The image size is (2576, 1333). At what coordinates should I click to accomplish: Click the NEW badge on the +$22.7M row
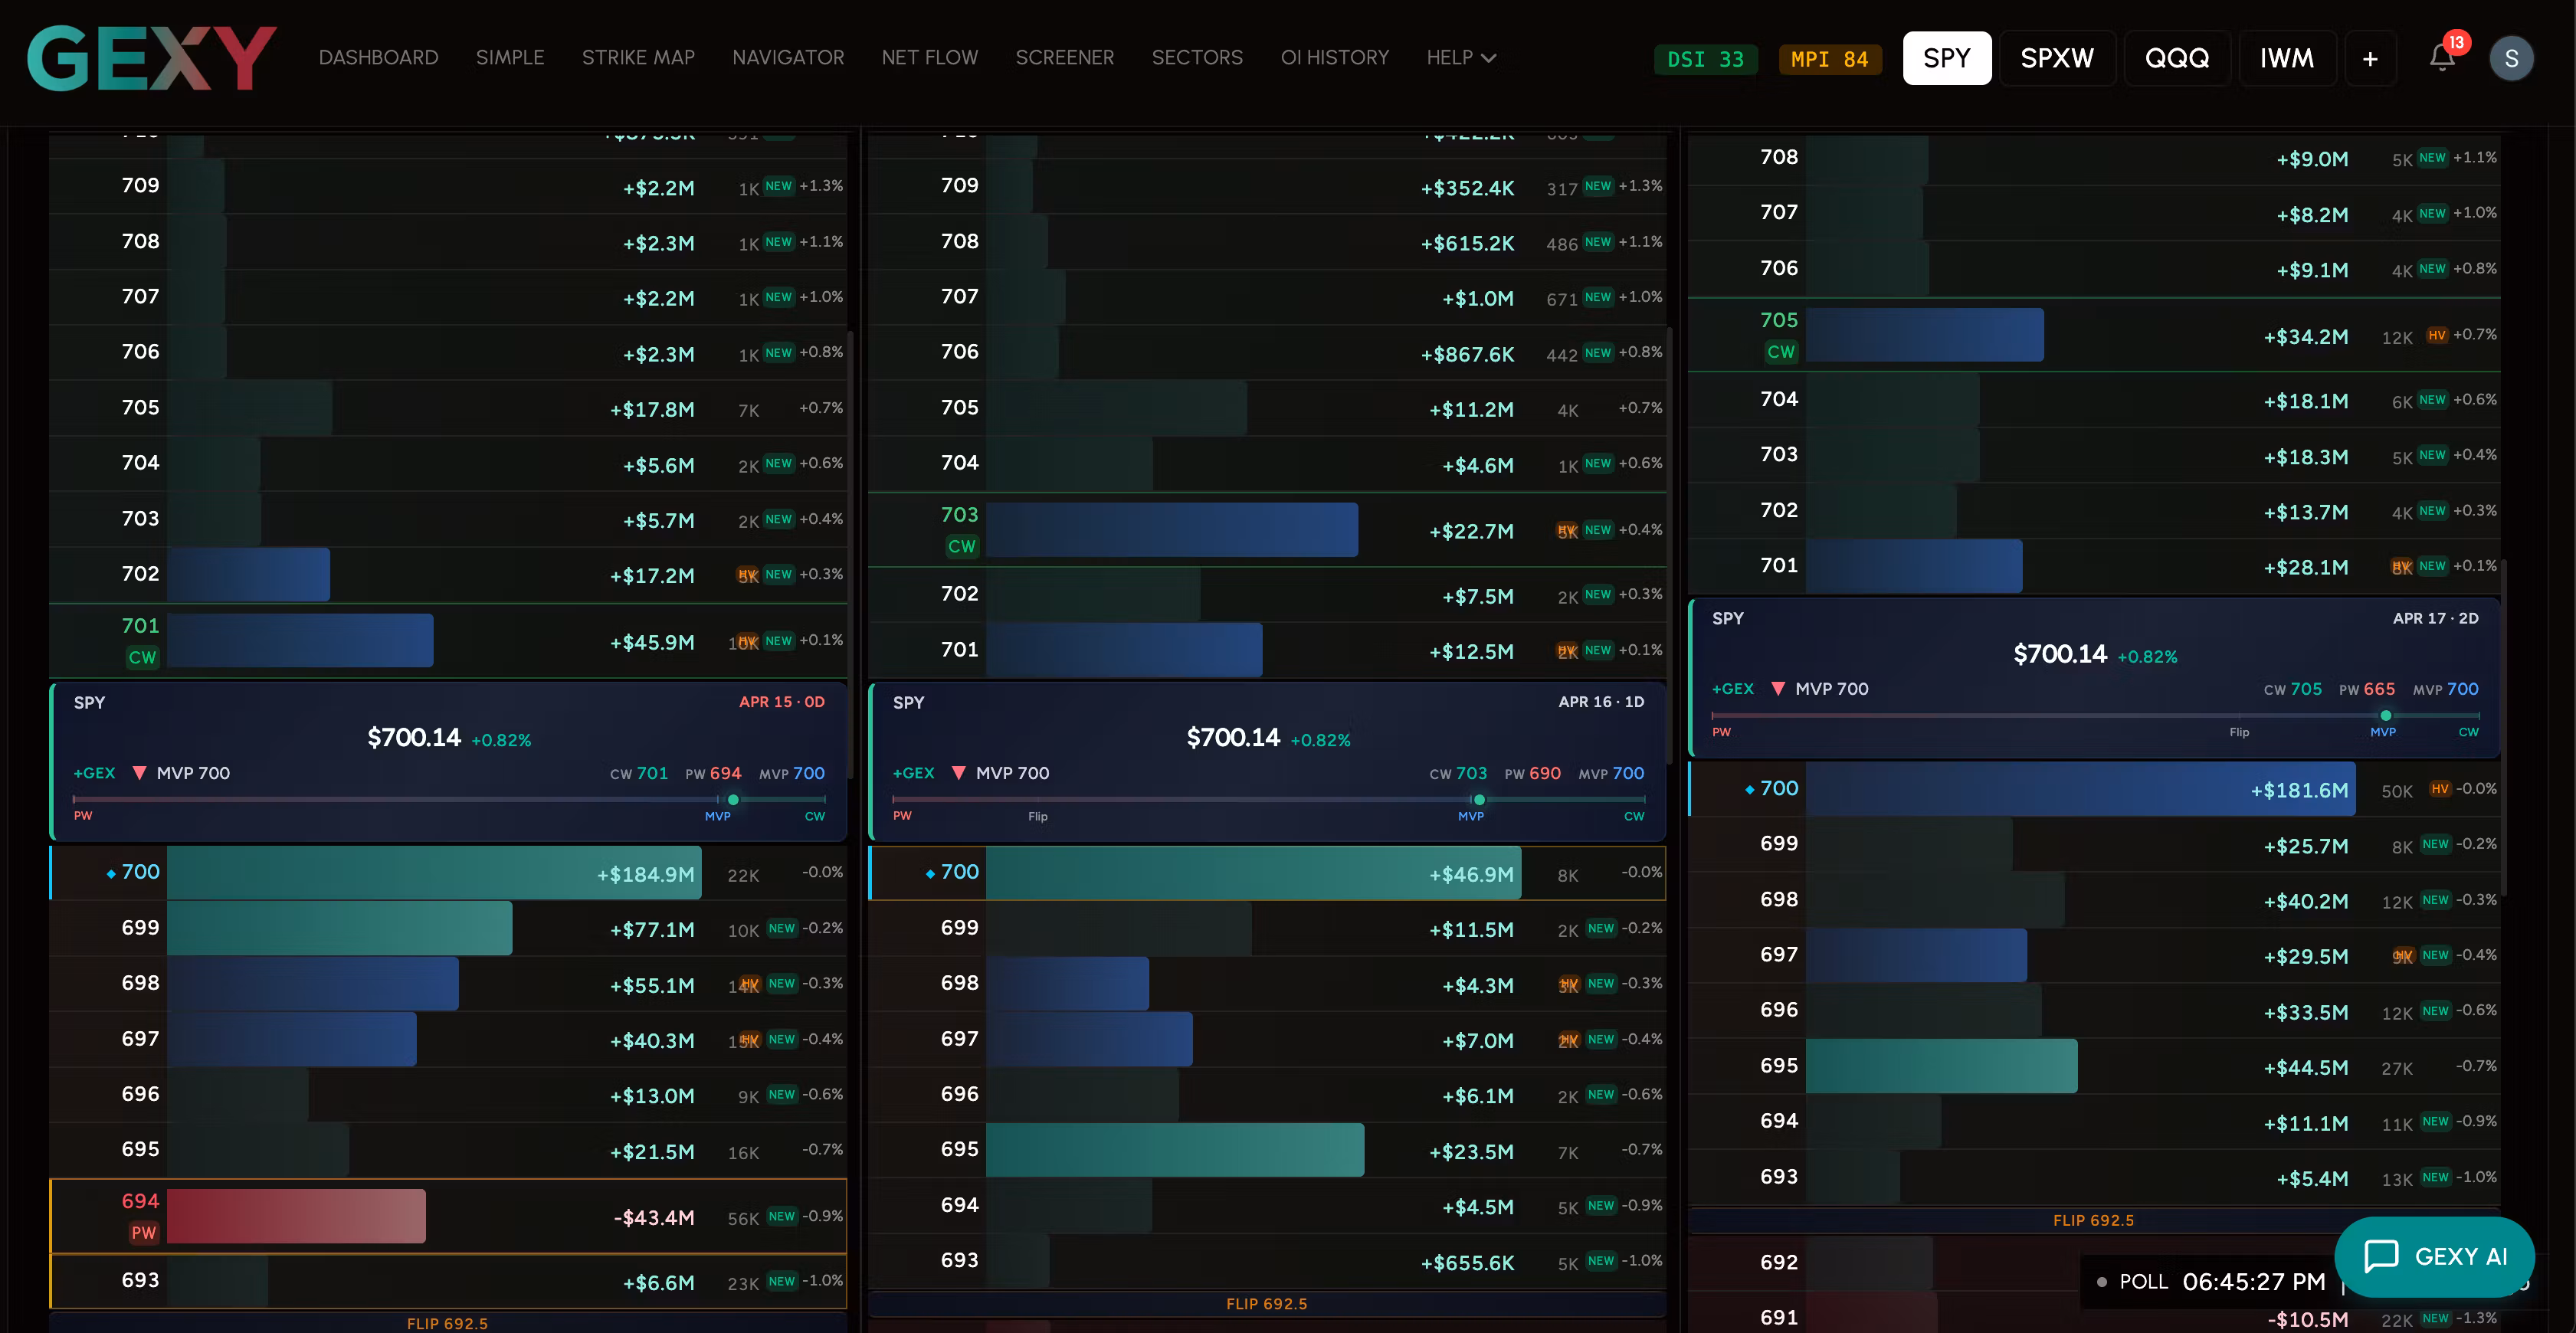(1598, 530)
